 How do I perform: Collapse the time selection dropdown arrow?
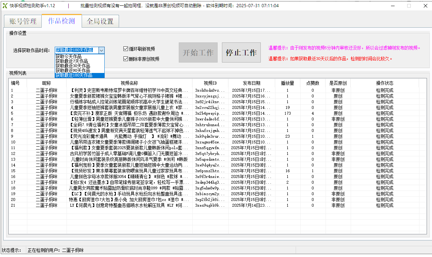(x=101, y=50)
